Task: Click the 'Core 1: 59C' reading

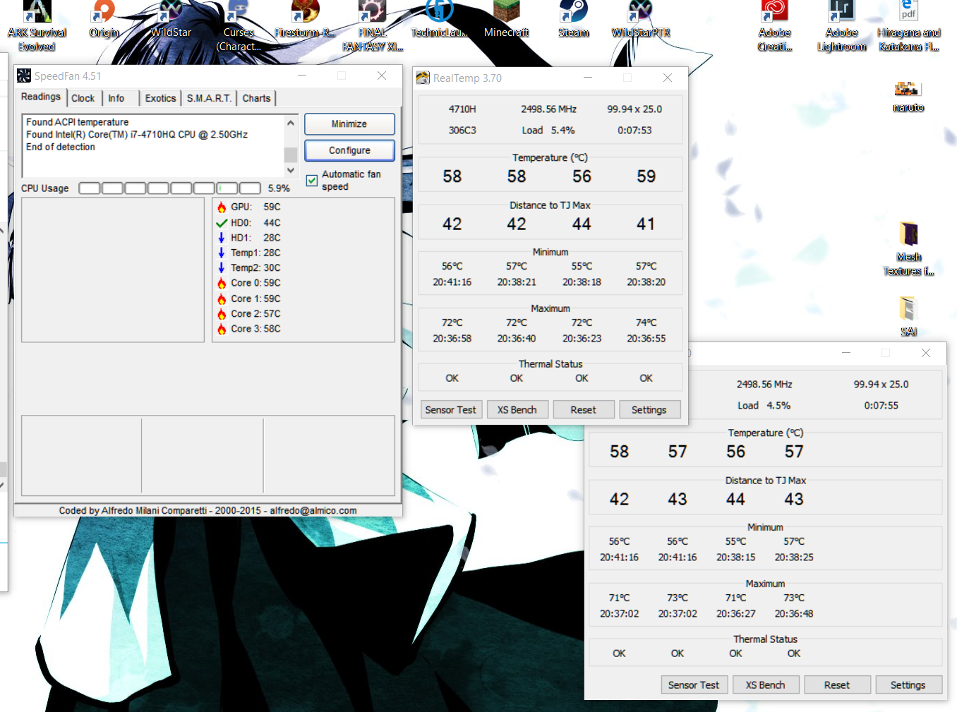Action: pos(255,298)
